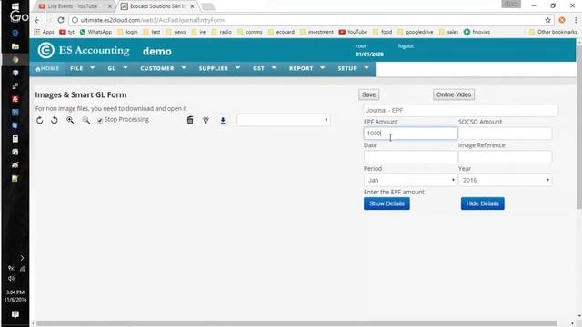
Task: Click vertical page scrollbar
Action: point(579,127)
